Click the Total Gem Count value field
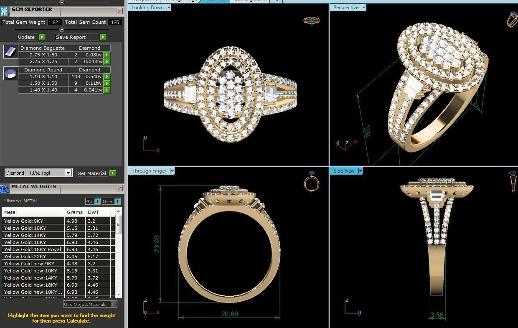The width and height of the screenshot is (518, 328). point(115,22)
